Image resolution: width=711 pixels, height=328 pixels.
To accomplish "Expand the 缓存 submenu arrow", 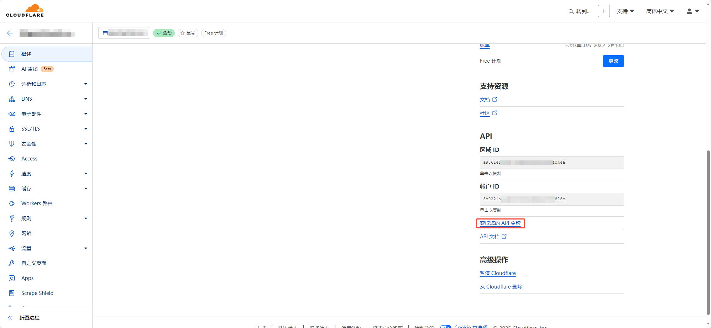I will (86, 189).
